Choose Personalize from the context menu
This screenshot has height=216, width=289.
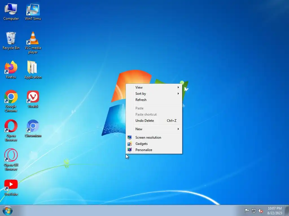pos(154,150)
